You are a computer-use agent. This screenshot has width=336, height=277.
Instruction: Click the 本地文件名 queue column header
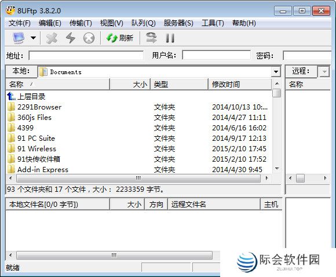(x=58, y=205)
